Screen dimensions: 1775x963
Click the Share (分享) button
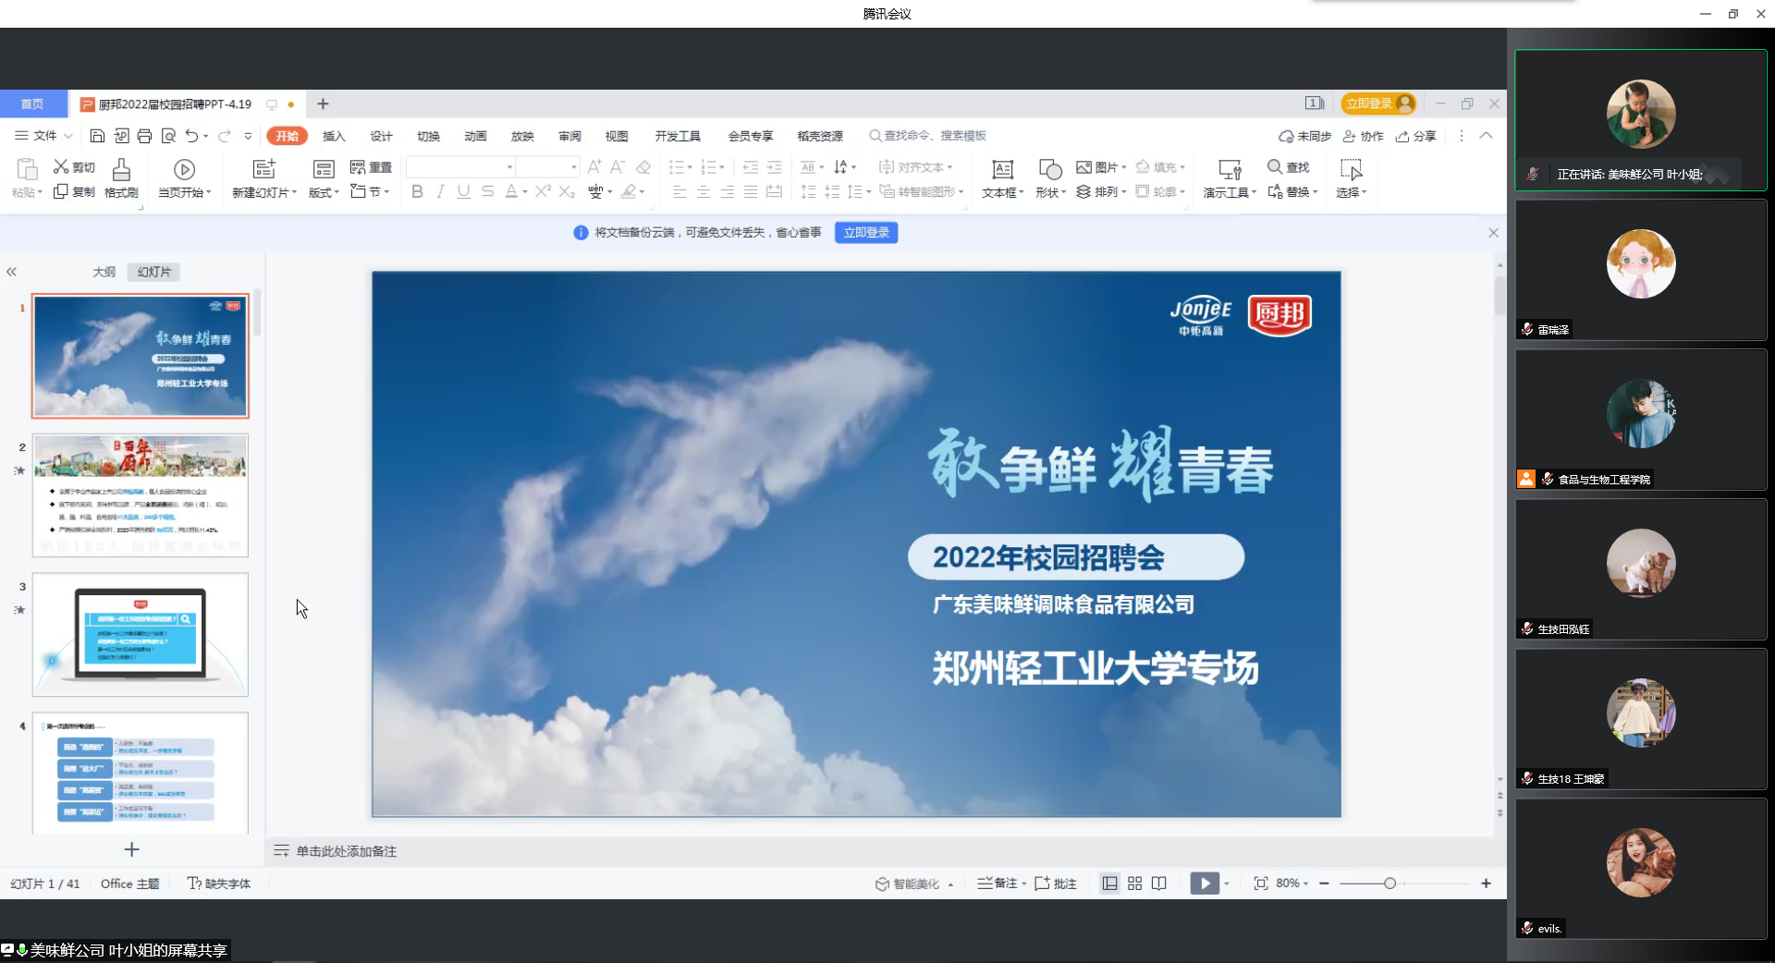click(x=1416, y=136)
